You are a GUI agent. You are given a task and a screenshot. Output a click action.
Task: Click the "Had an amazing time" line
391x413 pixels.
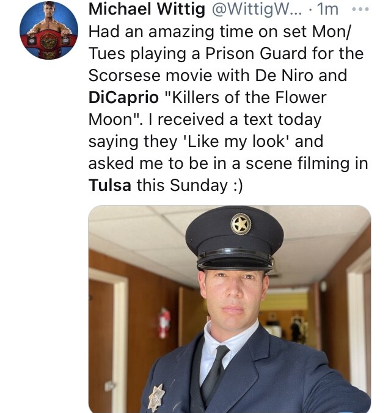220,32
